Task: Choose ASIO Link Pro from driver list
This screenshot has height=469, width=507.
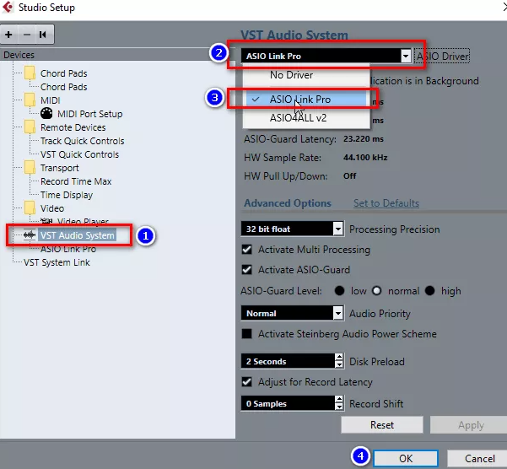Action: [x=306, y=100]
